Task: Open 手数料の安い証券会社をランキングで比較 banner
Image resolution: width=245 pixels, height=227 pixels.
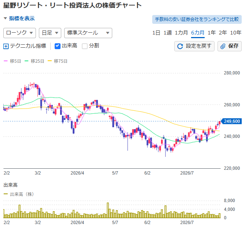Action: 197,19
